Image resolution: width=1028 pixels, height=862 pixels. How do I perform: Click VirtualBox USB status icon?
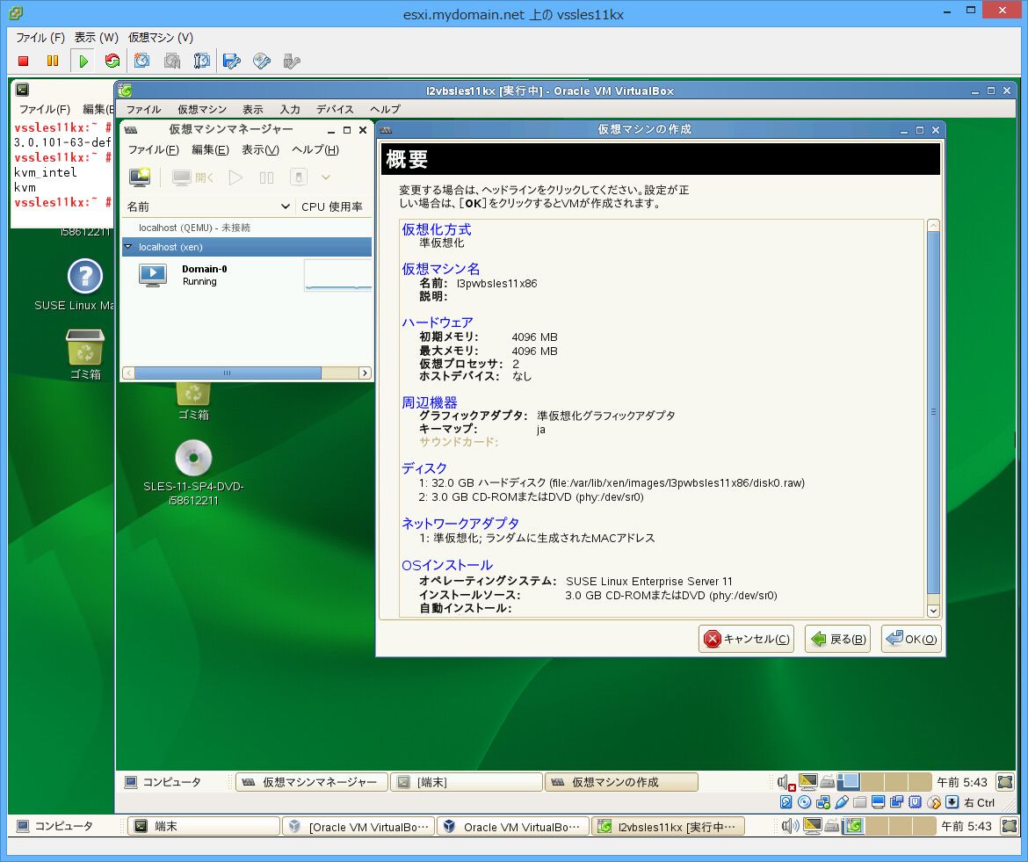point(842,802)
